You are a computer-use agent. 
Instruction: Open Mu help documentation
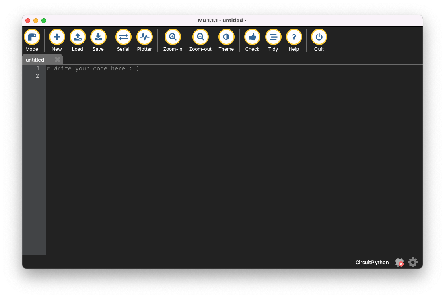(x=294, y=37)
